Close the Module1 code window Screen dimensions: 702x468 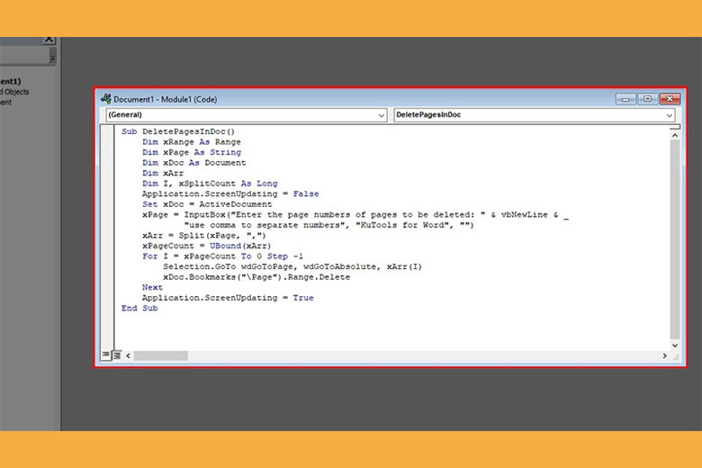click(670, 99)
